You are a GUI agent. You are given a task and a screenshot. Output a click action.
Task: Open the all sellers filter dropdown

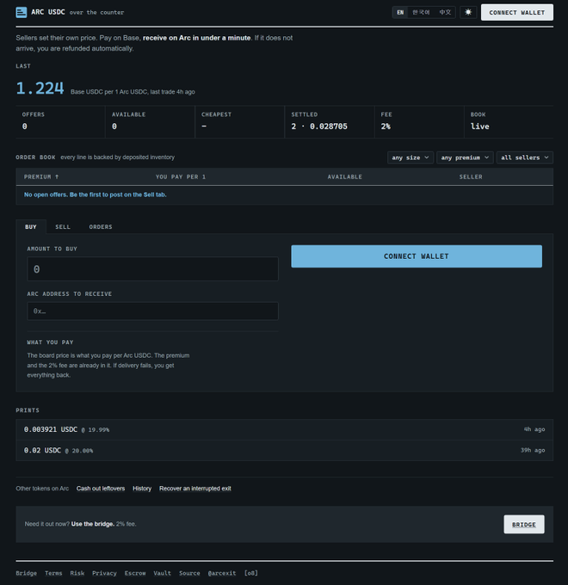[524, 157]
